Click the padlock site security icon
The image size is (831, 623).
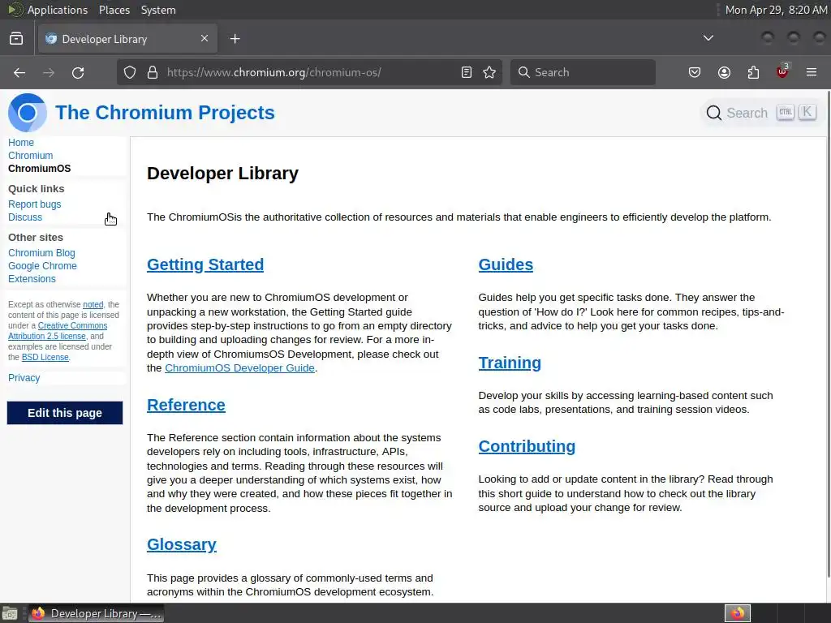(153, 72)
